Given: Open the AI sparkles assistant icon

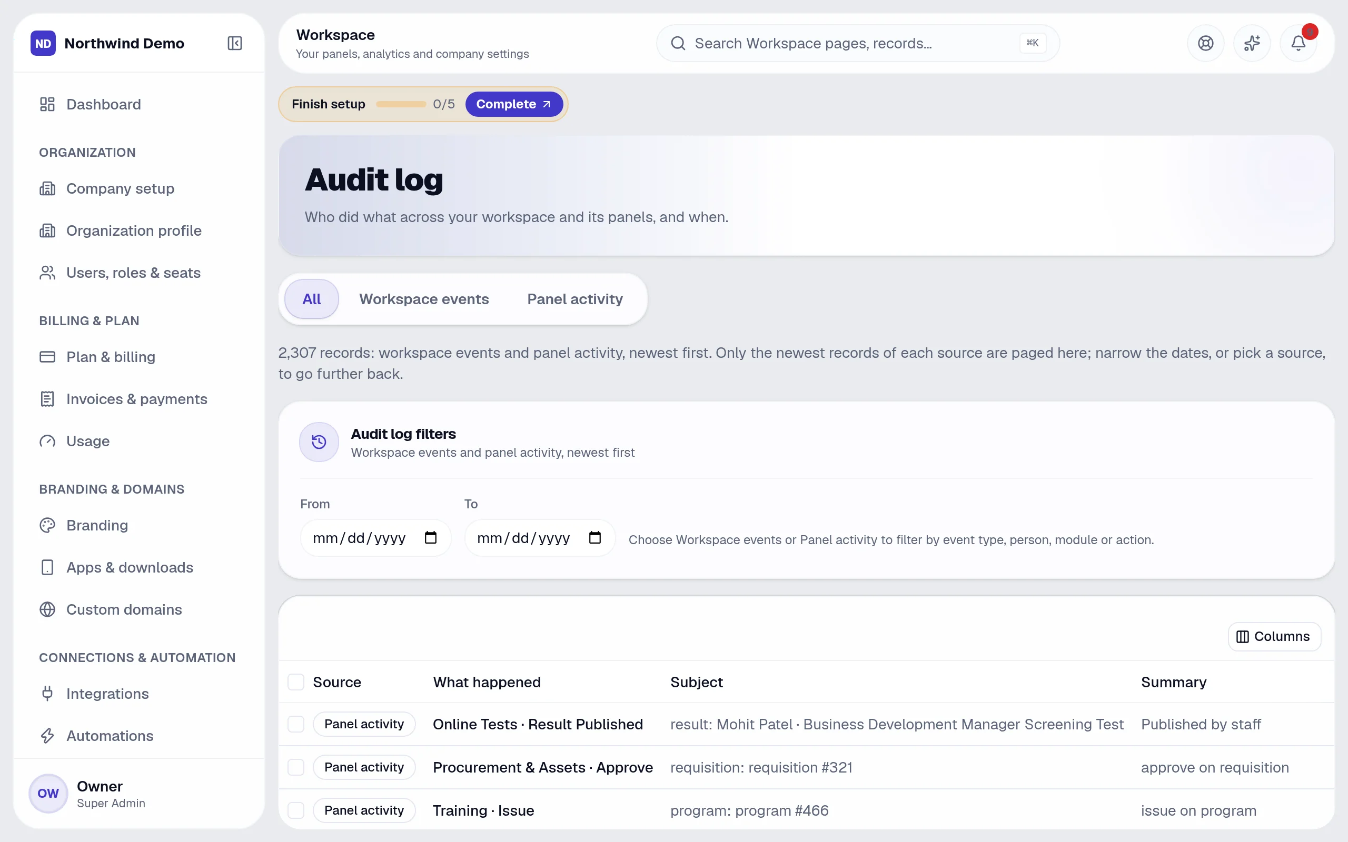Looking at the screenshot, I should click(1252, 43).
